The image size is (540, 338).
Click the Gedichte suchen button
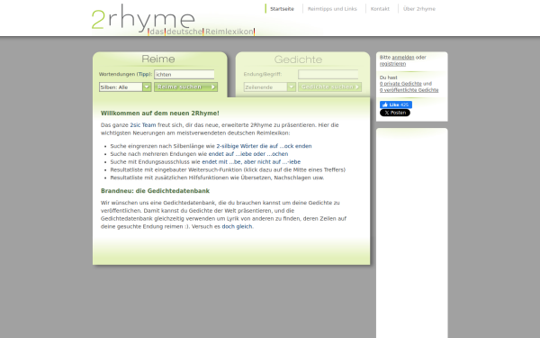coord(329,87)
